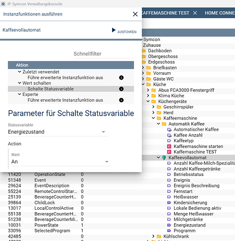Collapse the Kaffeevollautomat instance
The height and width of the screenshot is (241, 235).
159,158
